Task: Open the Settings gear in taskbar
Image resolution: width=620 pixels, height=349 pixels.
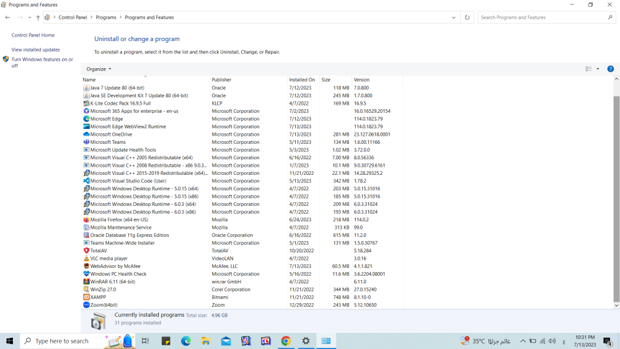Action: tap(306, 341)
